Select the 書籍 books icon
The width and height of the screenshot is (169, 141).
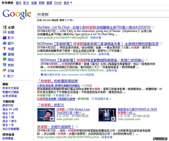(5, 54)
